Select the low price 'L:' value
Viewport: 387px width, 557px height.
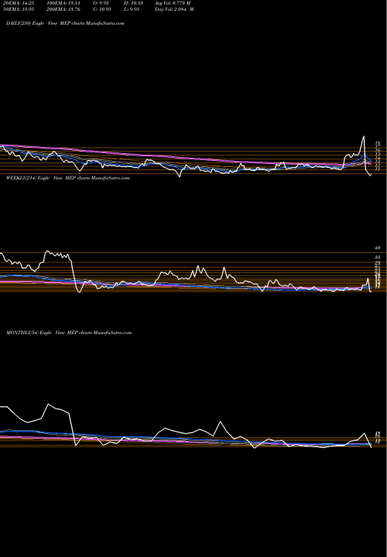tap(132, 9)
